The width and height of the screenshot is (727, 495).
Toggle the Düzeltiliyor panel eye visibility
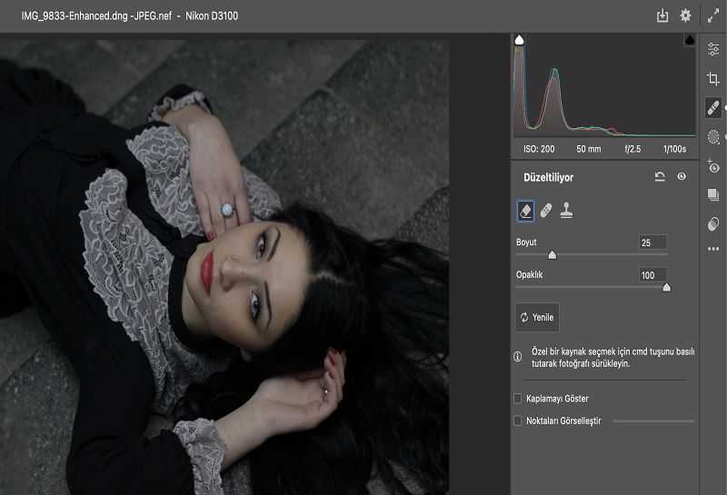coord(682,177)
